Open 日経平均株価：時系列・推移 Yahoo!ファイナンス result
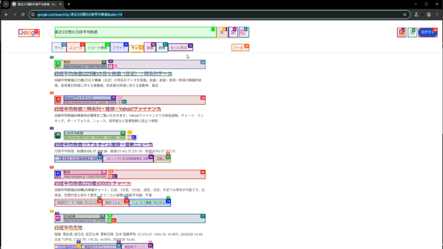 pyautogui.click(x=108, y=109)
